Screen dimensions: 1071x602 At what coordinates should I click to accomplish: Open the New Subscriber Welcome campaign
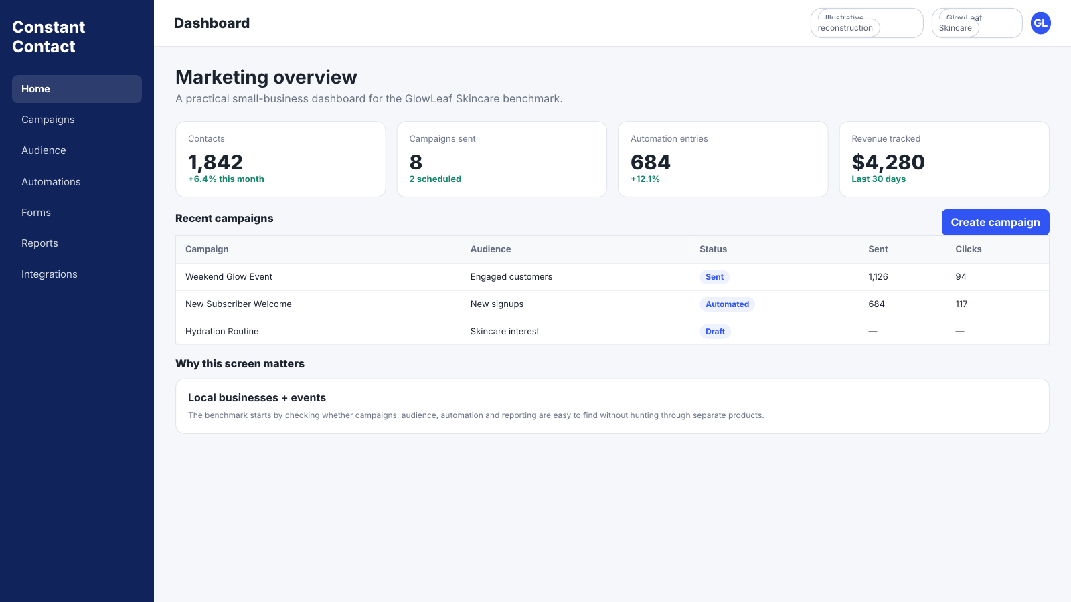pyautogui.click(x=238, y=304)
